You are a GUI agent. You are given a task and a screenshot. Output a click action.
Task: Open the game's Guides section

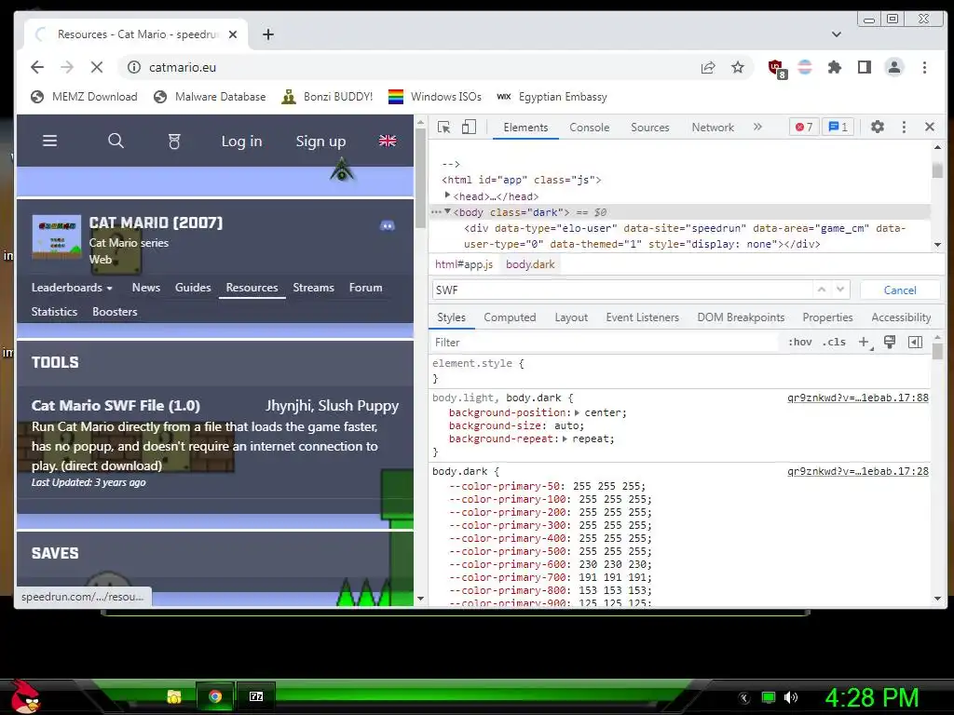[x=193, y=288]
